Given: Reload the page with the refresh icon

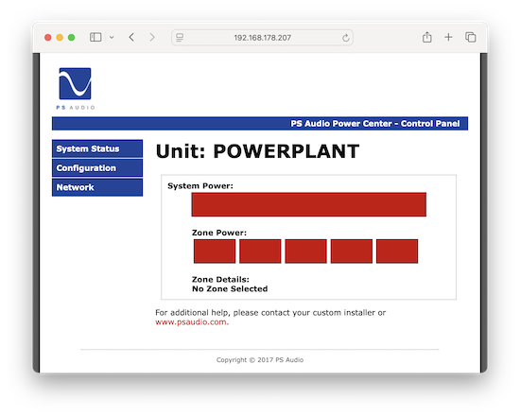Looking at the screenshot, I should click(345, 38).
